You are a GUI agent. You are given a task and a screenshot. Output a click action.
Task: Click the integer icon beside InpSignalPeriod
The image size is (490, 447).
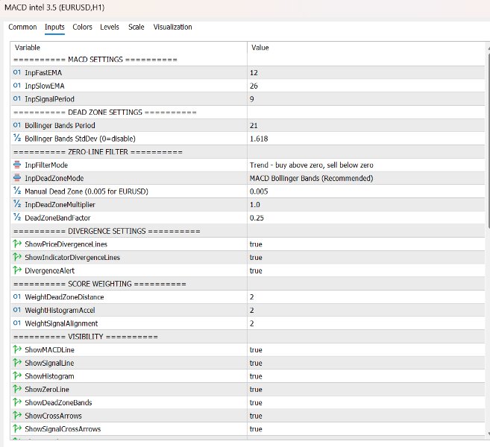coord(17,98)
